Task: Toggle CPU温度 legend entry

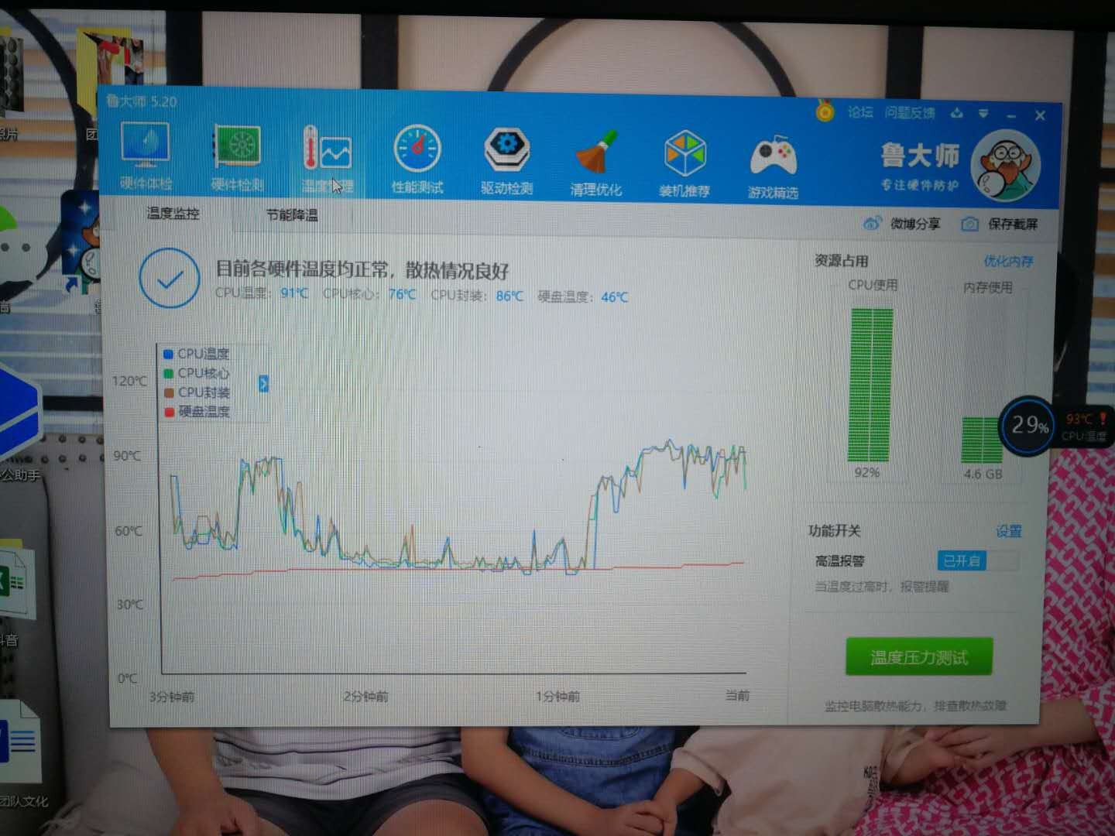Action: point(197,354)
